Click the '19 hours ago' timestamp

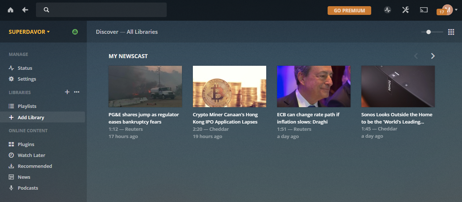tap(207, 137)
